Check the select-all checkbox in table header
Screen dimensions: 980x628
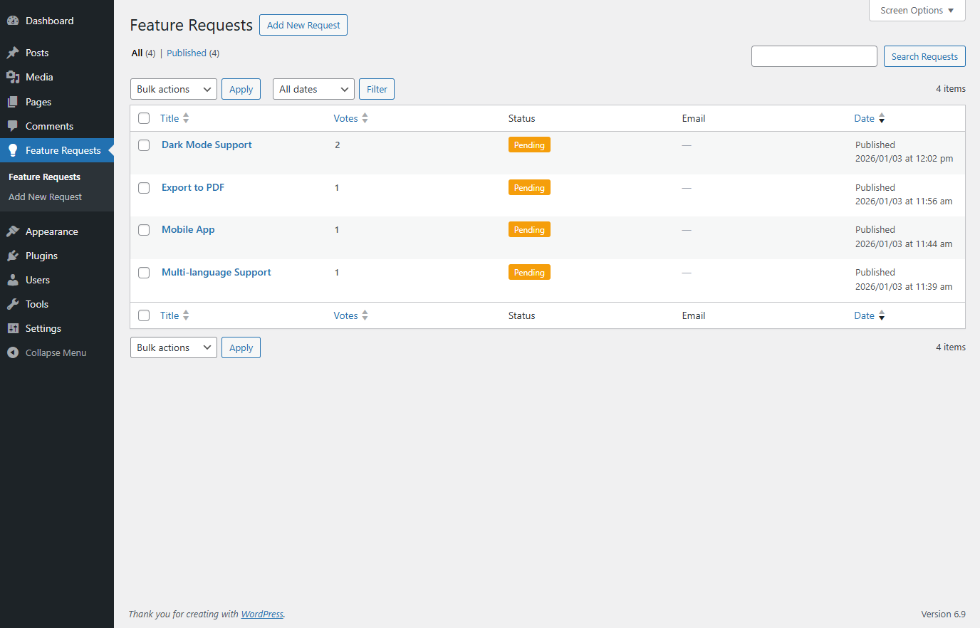(x=144, y=118)
